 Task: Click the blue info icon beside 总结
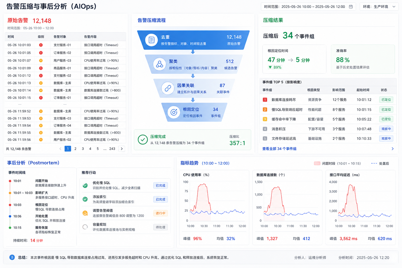(12, 257)
